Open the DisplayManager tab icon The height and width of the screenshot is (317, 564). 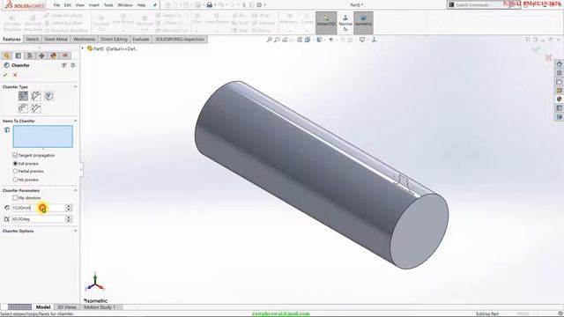[54, 55]
